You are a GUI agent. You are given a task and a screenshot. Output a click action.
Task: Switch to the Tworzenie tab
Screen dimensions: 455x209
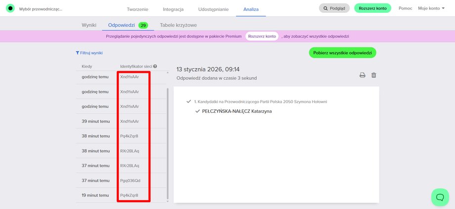[x=137, y=9]
